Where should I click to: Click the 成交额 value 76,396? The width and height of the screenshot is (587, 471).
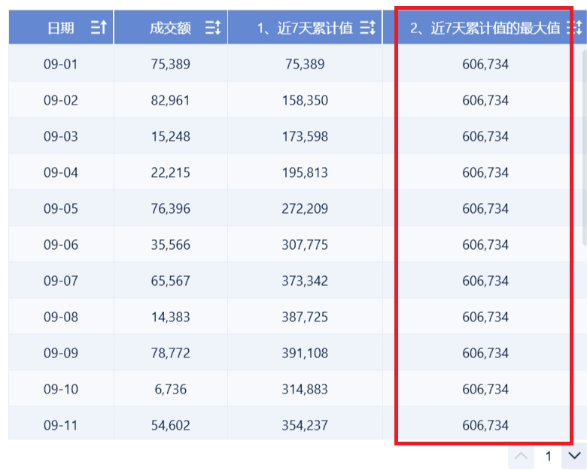click(x=171, y=208)
